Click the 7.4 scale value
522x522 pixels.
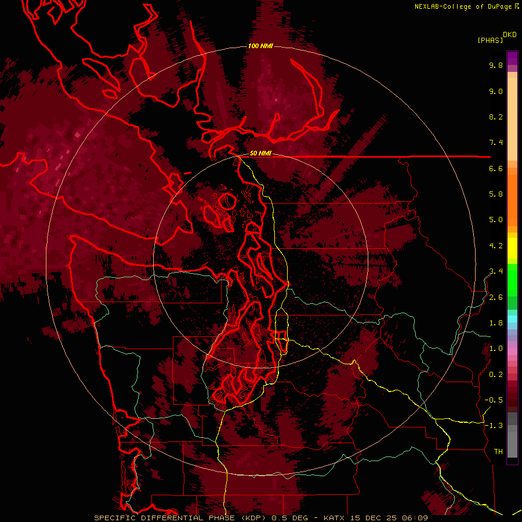496,143
